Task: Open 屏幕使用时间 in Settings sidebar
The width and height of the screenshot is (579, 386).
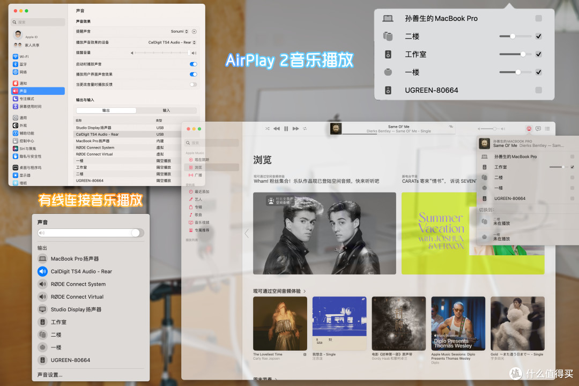Action: (38, 106)
